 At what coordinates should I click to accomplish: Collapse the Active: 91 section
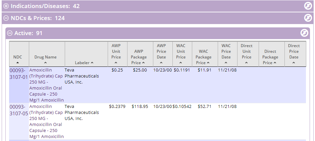coord(10,33)
